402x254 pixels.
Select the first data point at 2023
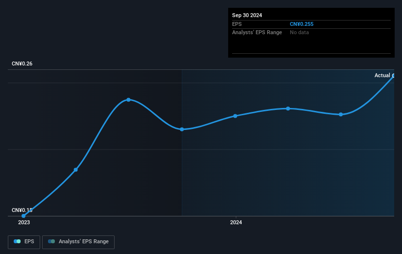[x=24, y=216]
